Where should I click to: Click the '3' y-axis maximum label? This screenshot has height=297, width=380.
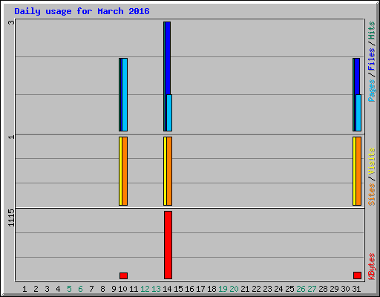pos(11,22)
